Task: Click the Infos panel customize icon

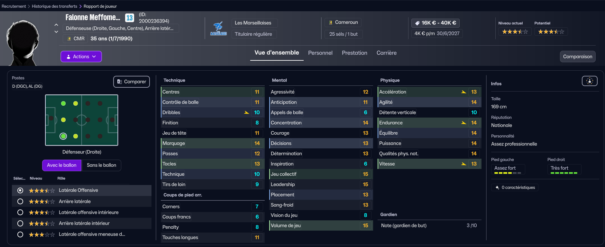Action: pyautogui.click(x=589, y=81)
